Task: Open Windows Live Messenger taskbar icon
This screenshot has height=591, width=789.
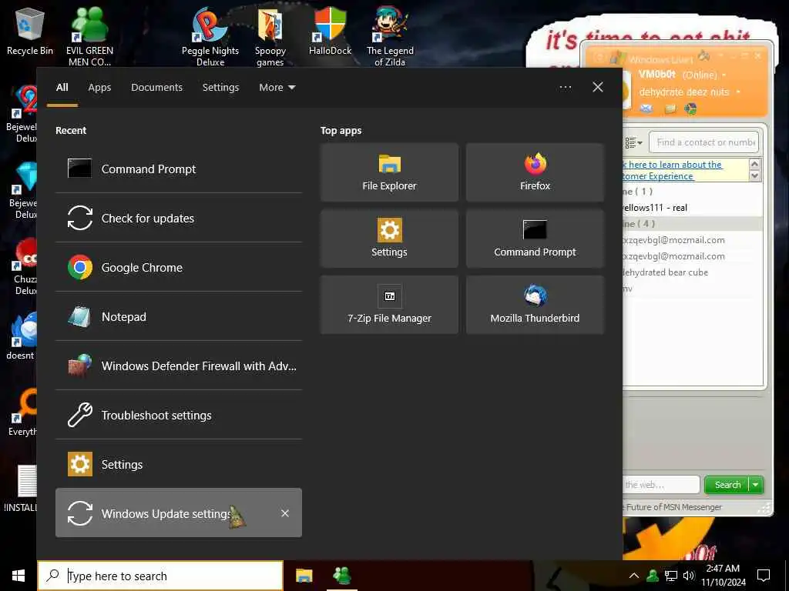Action: click(x=342, y=576)
